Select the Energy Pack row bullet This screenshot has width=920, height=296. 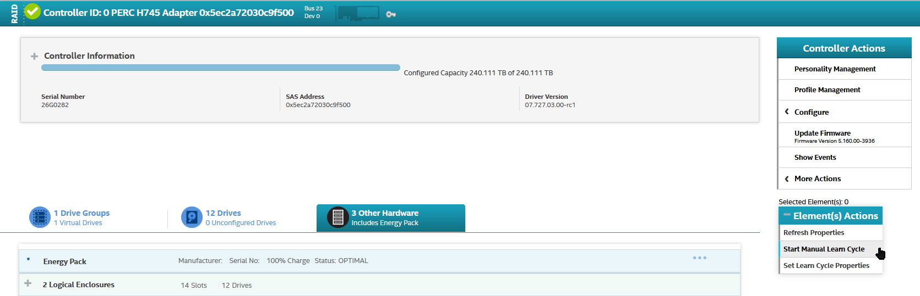tap(28, 259)
